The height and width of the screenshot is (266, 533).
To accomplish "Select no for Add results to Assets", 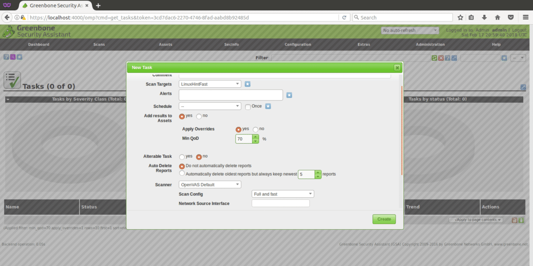I will pos(199,116).
